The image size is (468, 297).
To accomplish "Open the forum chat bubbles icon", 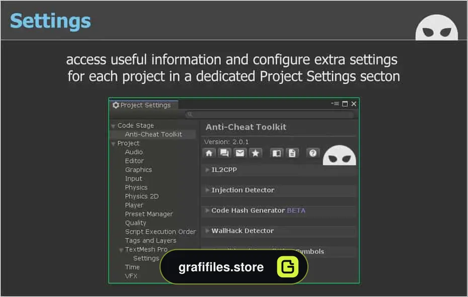I will [x=224, y=153].
